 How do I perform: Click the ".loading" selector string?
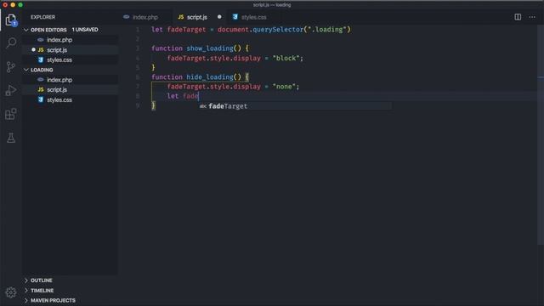(x=327, y=30)
